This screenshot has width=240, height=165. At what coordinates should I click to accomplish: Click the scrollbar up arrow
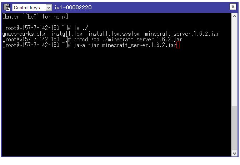tap(234, 16)
